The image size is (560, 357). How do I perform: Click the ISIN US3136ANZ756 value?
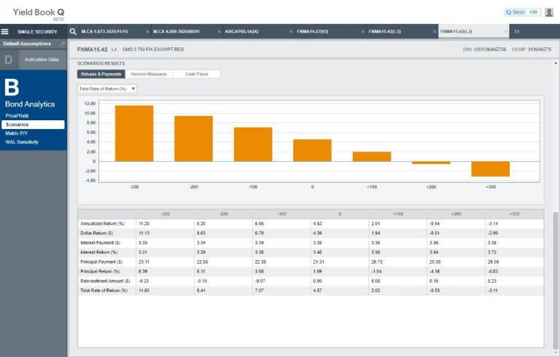[x=490, y=50]
